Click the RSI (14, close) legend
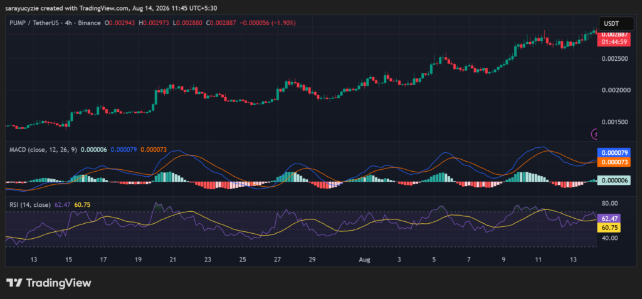642x299 pixels. (x=30, y=204)
